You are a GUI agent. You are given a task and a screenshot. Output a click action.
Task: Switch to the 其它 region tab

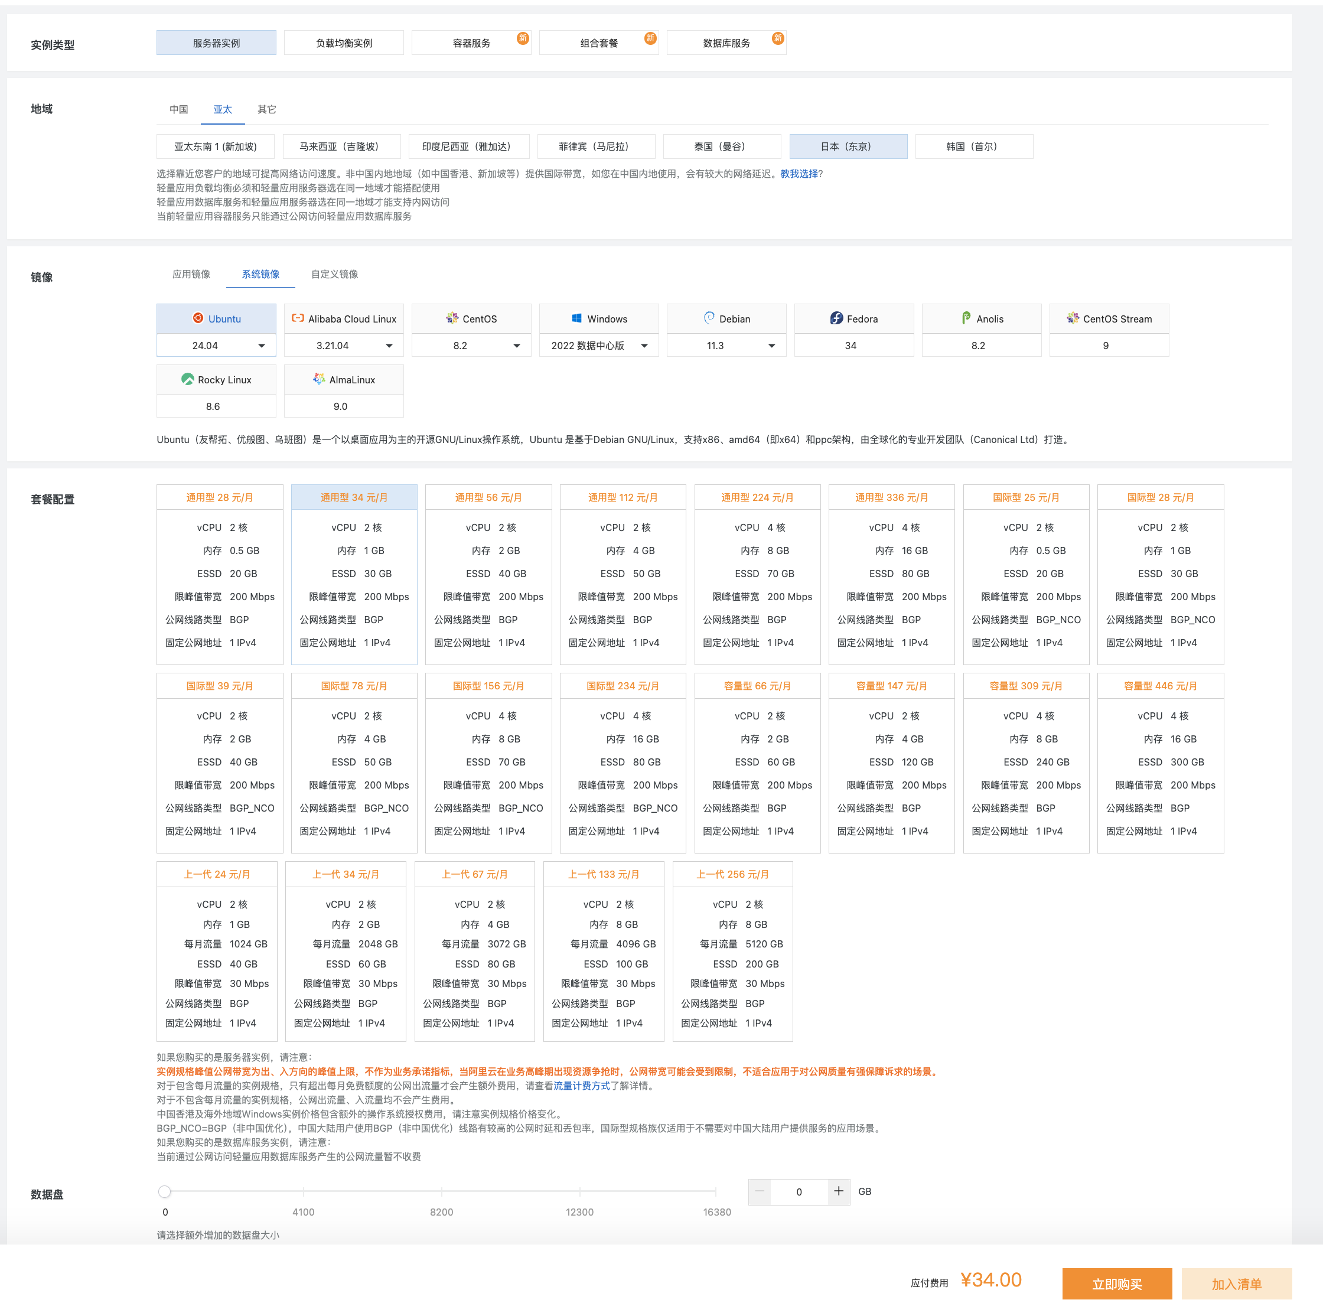pos(266,109)
